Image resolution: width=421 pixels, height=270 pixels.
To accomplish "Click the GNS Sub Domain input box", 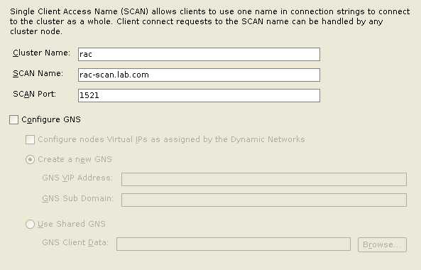I will click(264, 200).
